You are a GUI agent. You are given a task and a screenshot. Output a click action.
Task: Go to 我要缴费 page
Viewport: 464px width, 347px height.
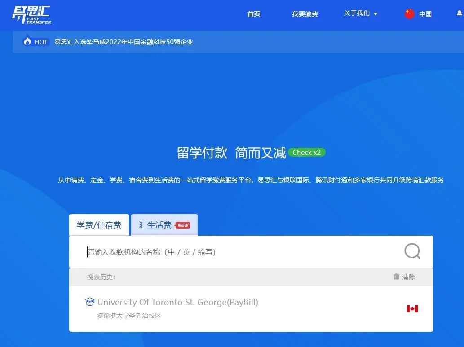tap(305, 14)
